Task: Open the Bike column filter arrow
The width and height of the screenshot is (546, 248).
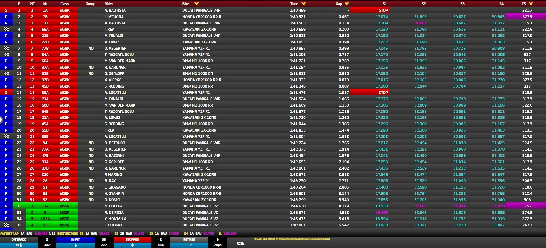Action: tap(197, 4)
